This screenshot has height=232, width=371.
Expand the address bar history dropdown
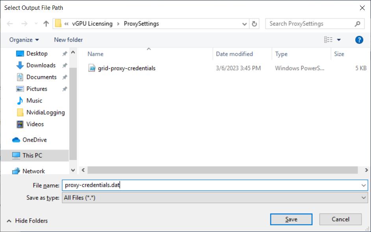click(245, 24)
